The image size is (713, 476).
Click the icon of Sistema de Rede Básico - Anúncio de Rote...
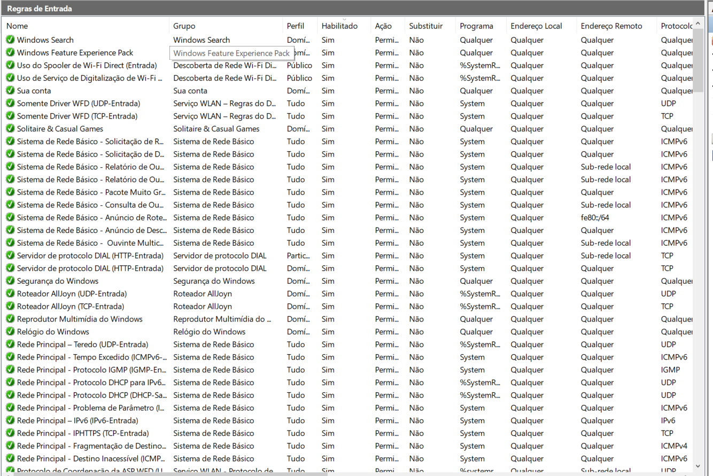tap(10, 217)
